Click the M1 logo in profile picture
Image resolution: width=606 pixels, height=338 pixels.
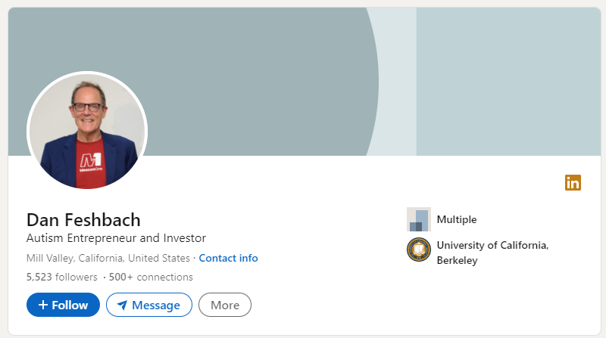pyautogui.click(x=91, y=161)
